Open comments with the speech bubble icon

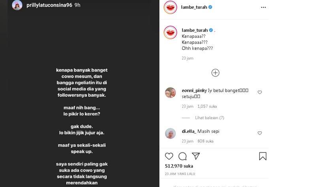(182, 156)
